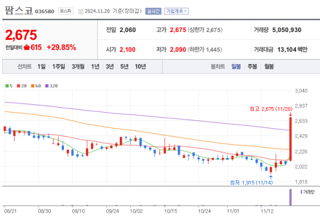Click the red up arrow next to 615
Image resolution: width=320 pixels, height=217 pixels.
(x=26, y=47)
